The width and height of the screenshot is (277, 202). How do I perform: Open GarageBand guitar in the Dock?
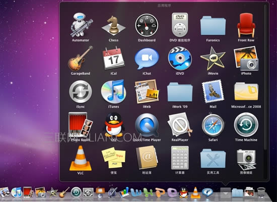[x=64, y=192]
